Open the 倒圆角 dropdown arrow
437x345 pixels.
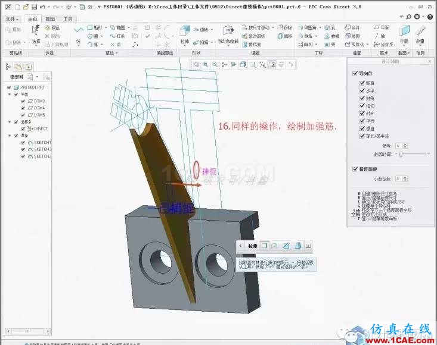[320, 27]
